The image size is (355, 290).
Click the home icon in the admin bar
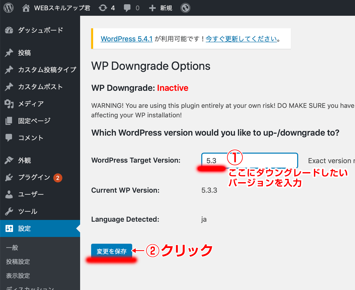click(x=26, y=8)
